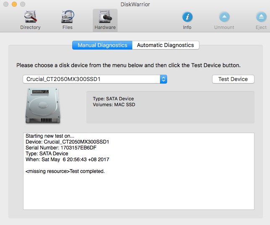The height and width of the screenshot is (225, 270).
Task: Click the large hard drive image
Action: [x=43, y=105]
